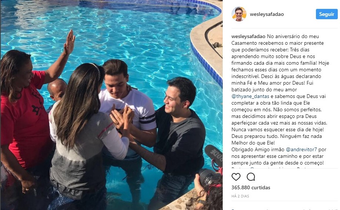340x210 pixels.
Task: Open comments via the speech bubble icon
Action: (x=251, y=177)
